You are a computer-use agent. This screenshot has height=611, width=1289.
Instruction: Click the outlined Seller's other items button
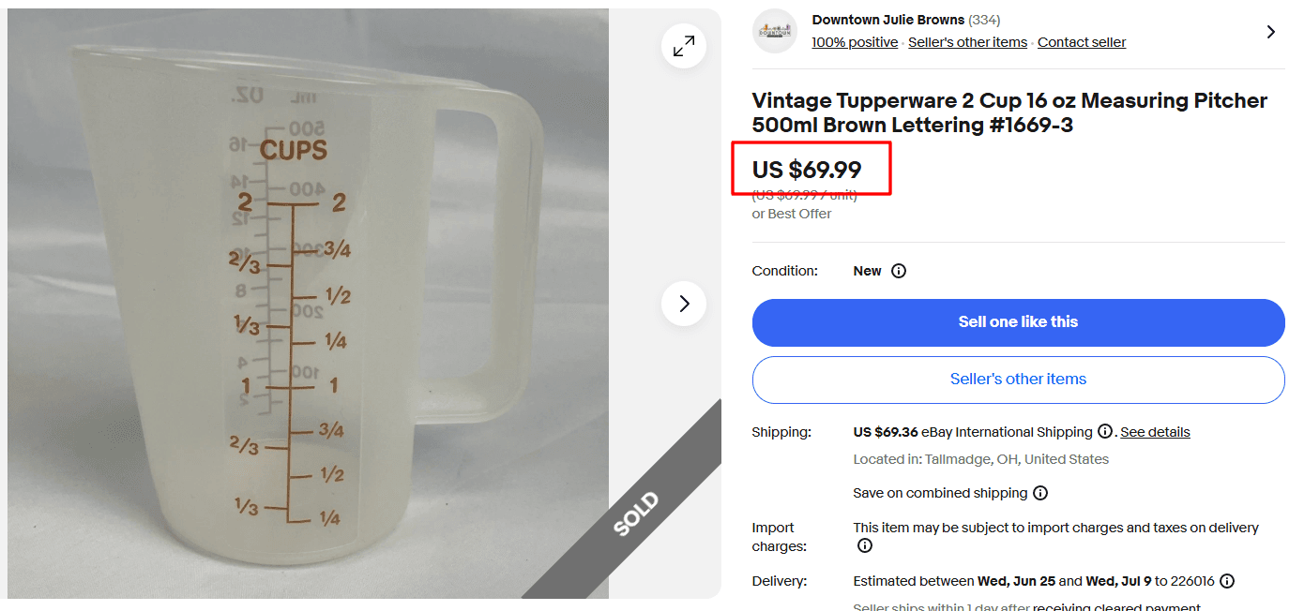coord(1018,380)
